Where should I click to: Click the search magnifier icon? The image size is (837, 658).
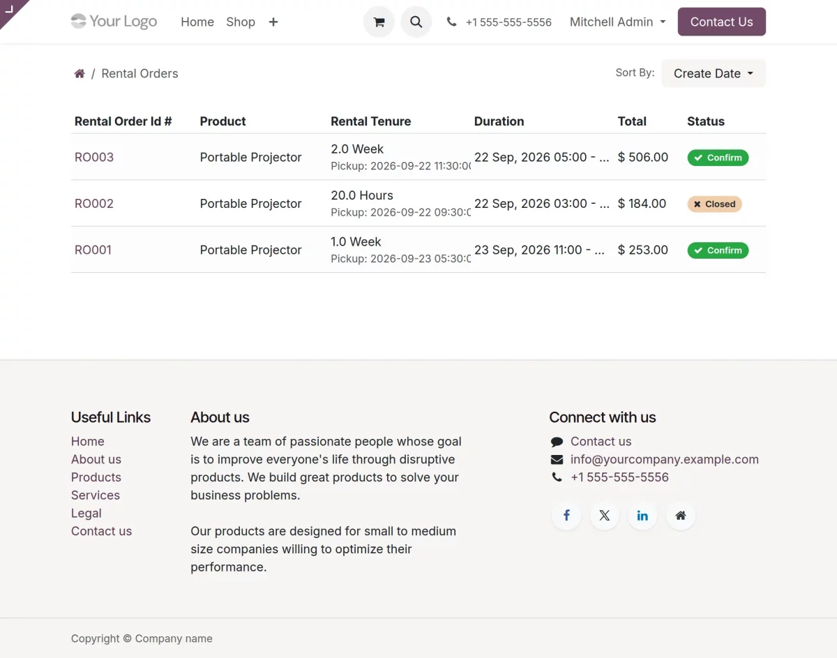pyautogui.click(x=416, y=22)
